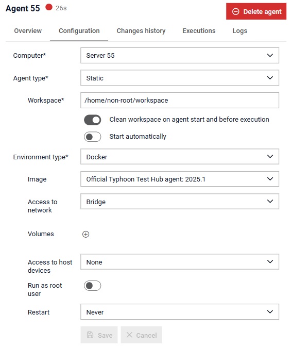Click the floppy disk Save icon
Image resolution: width=292 pixels, height=347 pixels.
point(90,335)
